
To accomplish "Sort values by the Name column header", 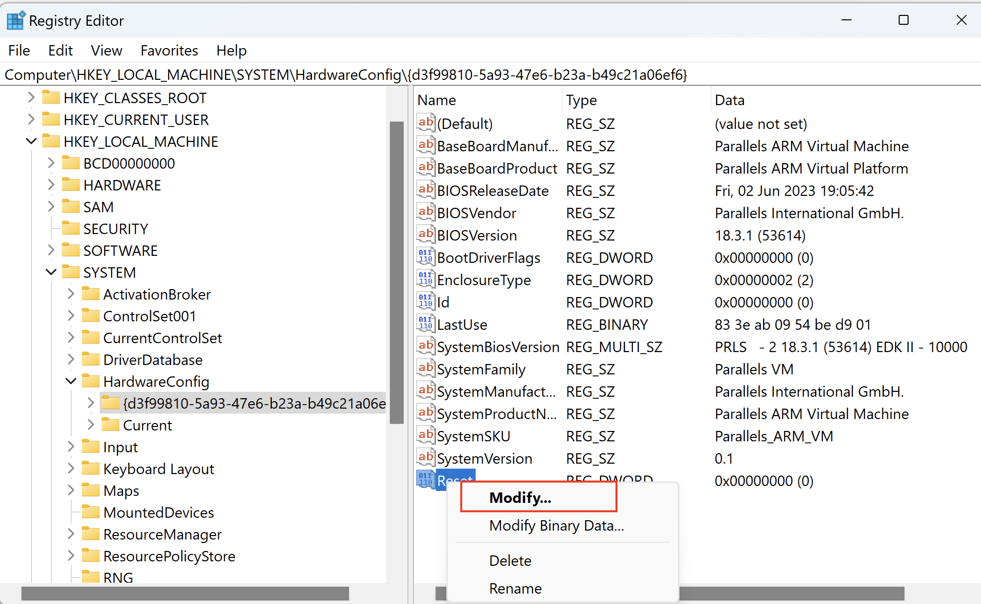I will tap(436, 100).
